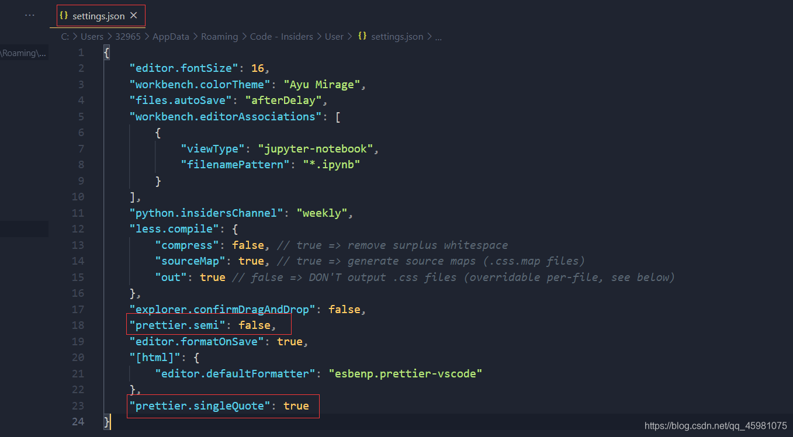Click line number 18 in the gutter
Viewport: 793px width, 437px height.
tap(78, 325)
